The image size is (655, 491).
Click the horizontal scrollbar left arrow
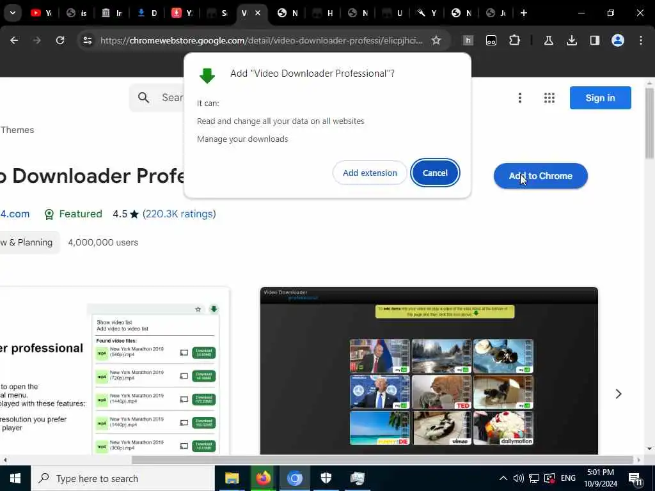pyautogui.click(x=5, y=460)
